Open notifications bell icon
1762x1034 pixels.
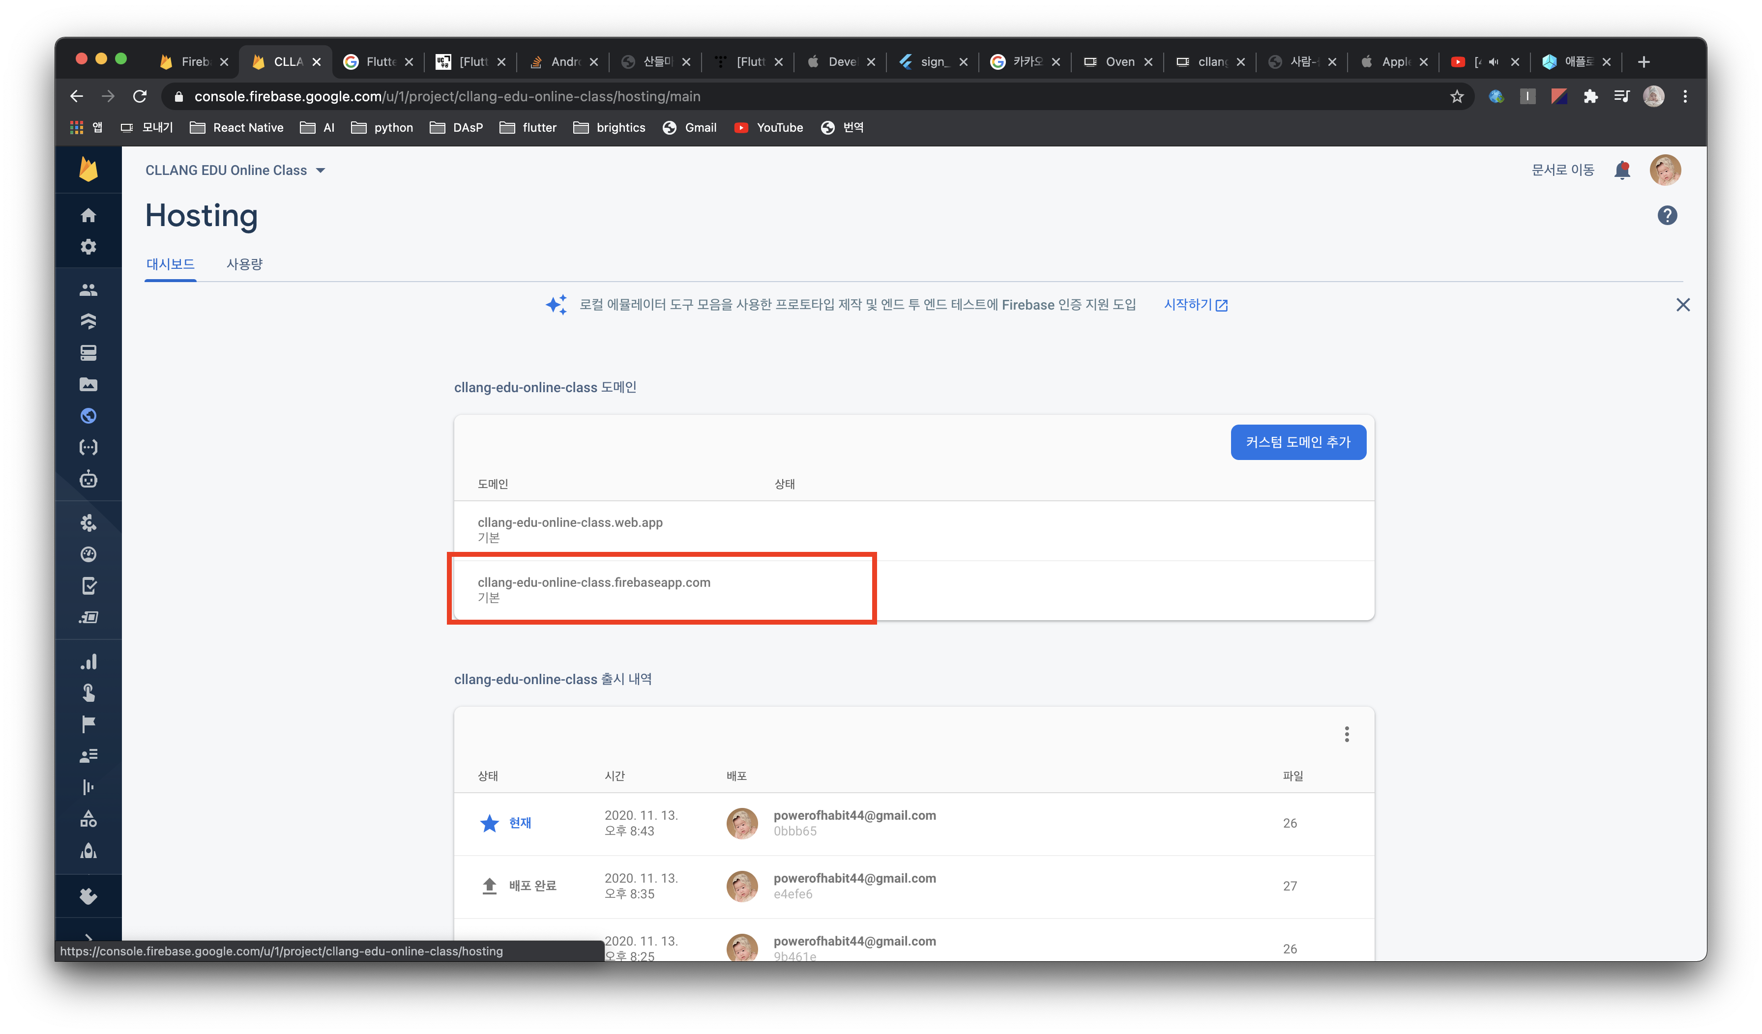[x=1622, y=170]
